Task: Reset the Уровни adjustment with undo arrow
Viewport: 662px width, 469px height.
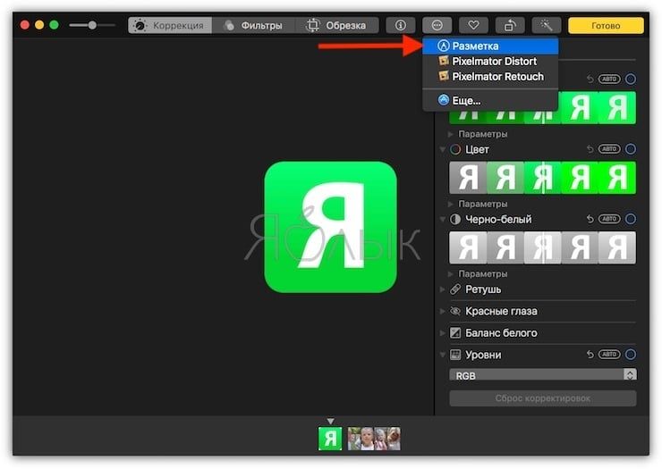Action: 590,355
